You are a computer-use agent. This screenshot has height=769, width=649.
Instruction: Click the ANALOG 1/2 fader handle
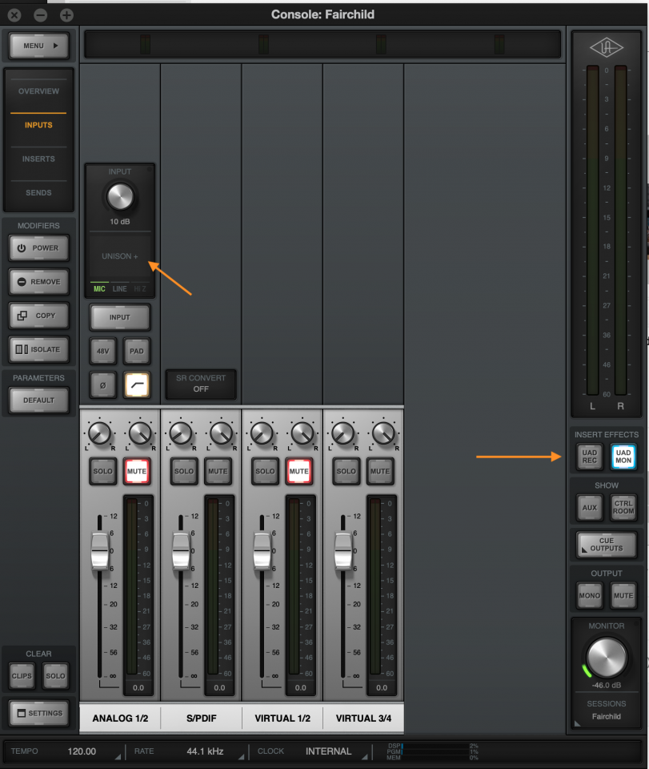click(x=100, y=551)
